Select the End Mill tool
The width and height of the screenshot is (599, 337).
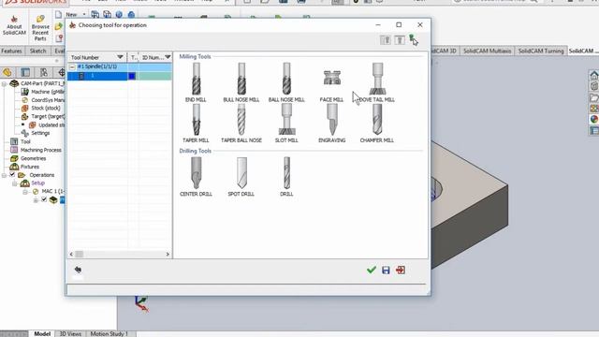196,82
